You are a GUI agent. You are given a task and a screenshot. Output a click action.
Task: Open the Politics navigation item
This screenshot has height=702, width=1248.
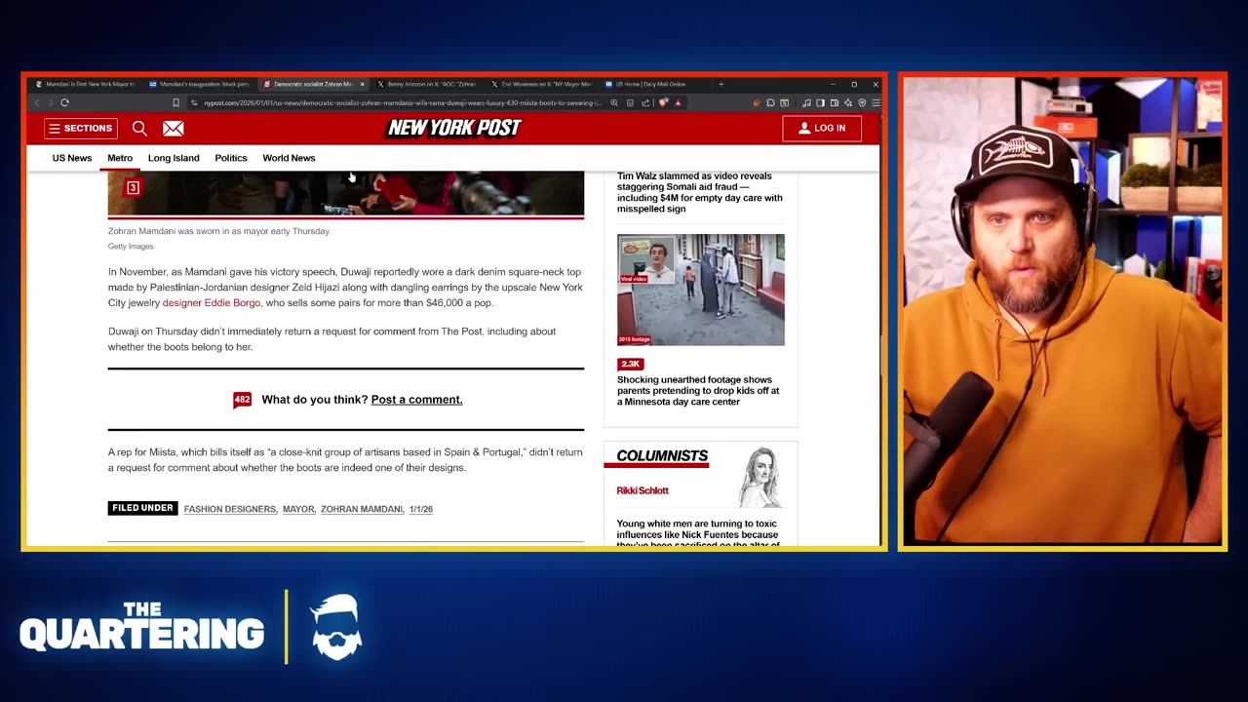pos(231,158)
